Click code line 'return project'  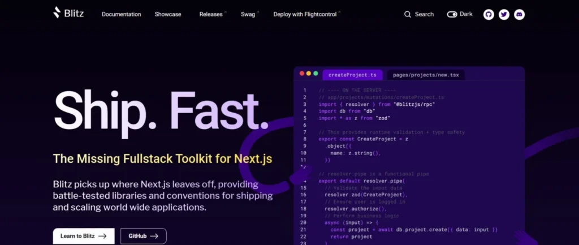click(351, 237)
